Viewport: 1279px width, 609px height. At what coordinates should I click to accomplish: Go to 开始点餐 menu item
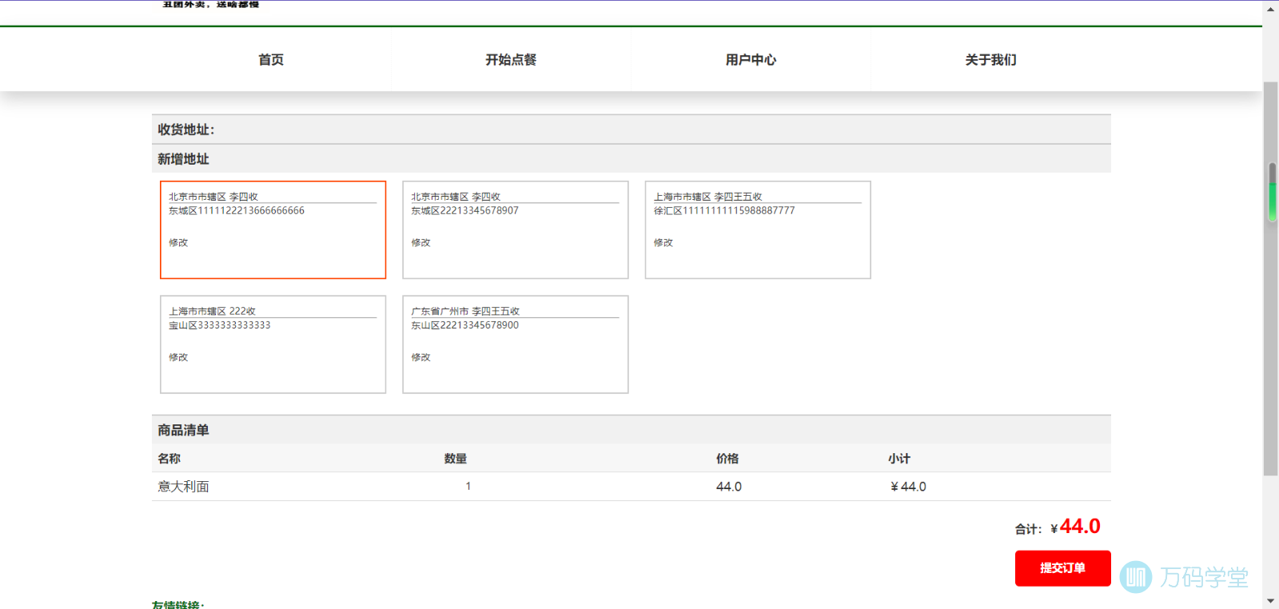[x=511, y=60]
